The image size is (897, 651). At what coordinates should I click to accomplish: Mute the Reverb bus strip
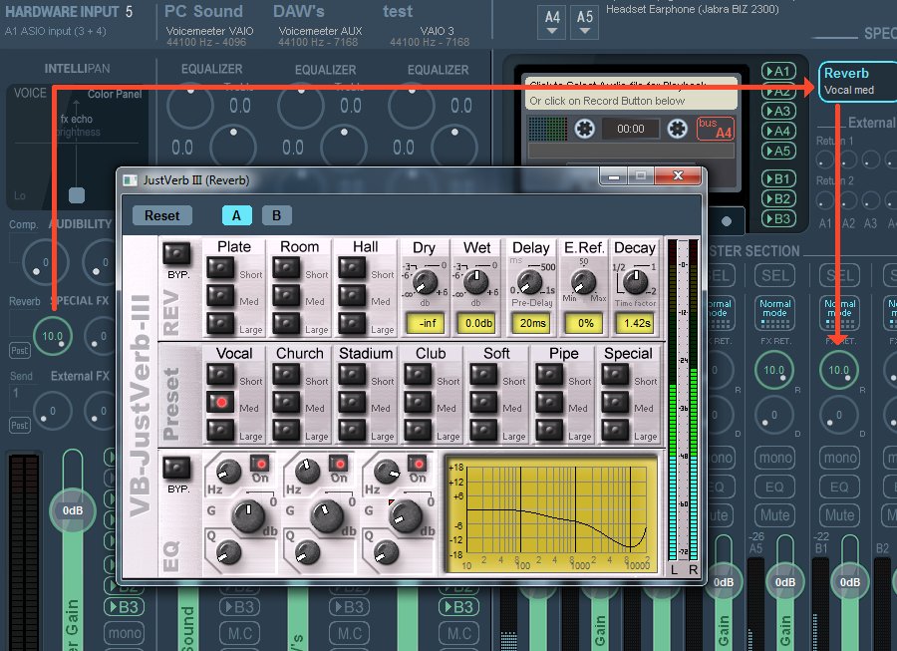[839, 515]
